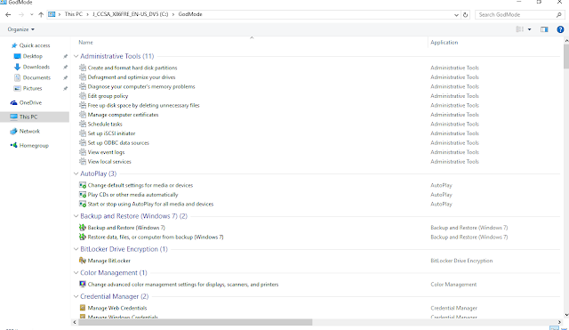
Task: Click the icon of Create and format hard disk partitions
Action: (83, 68)
